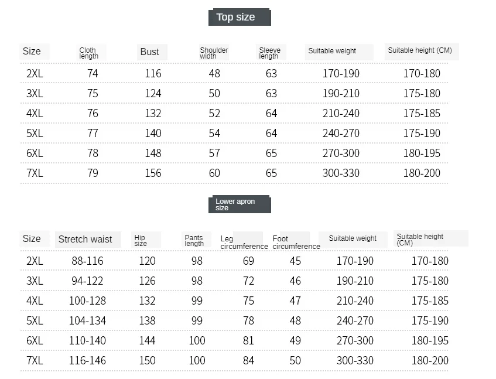Click the Hip size column header
This screenshot has width=496, height=379.
pos(141,240)
